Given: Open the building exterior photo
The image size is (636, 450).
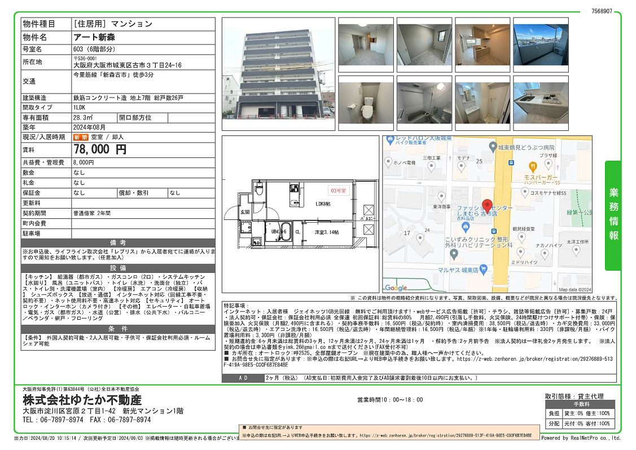Looking at the screenshot, I should click(278, 74).
